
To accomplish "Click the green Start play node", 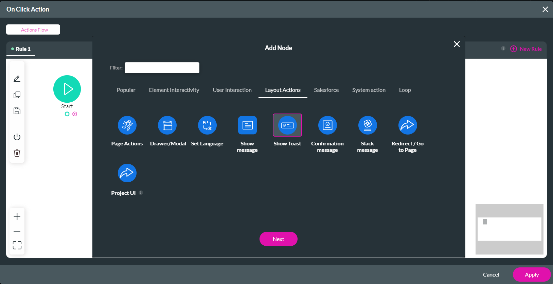I will coord(67,89).
